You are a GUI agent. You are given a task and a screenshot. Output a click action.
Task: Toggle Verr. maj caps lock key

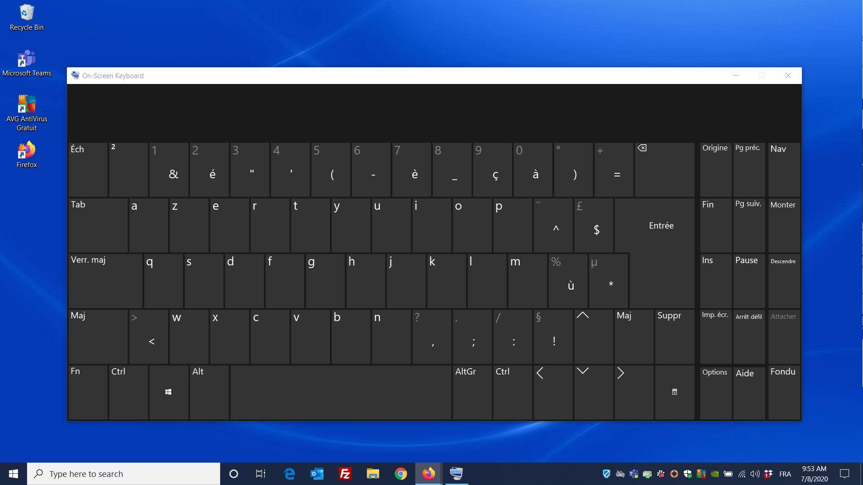[105, 280]
